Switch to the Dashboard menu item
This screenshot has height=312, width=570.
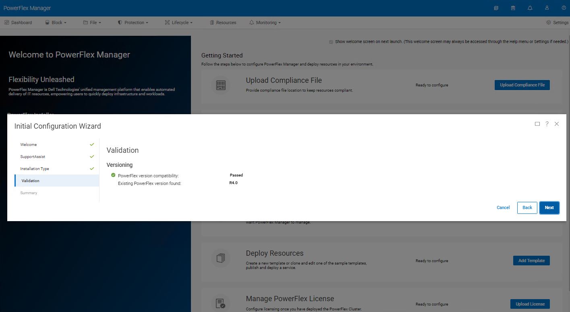18,23
